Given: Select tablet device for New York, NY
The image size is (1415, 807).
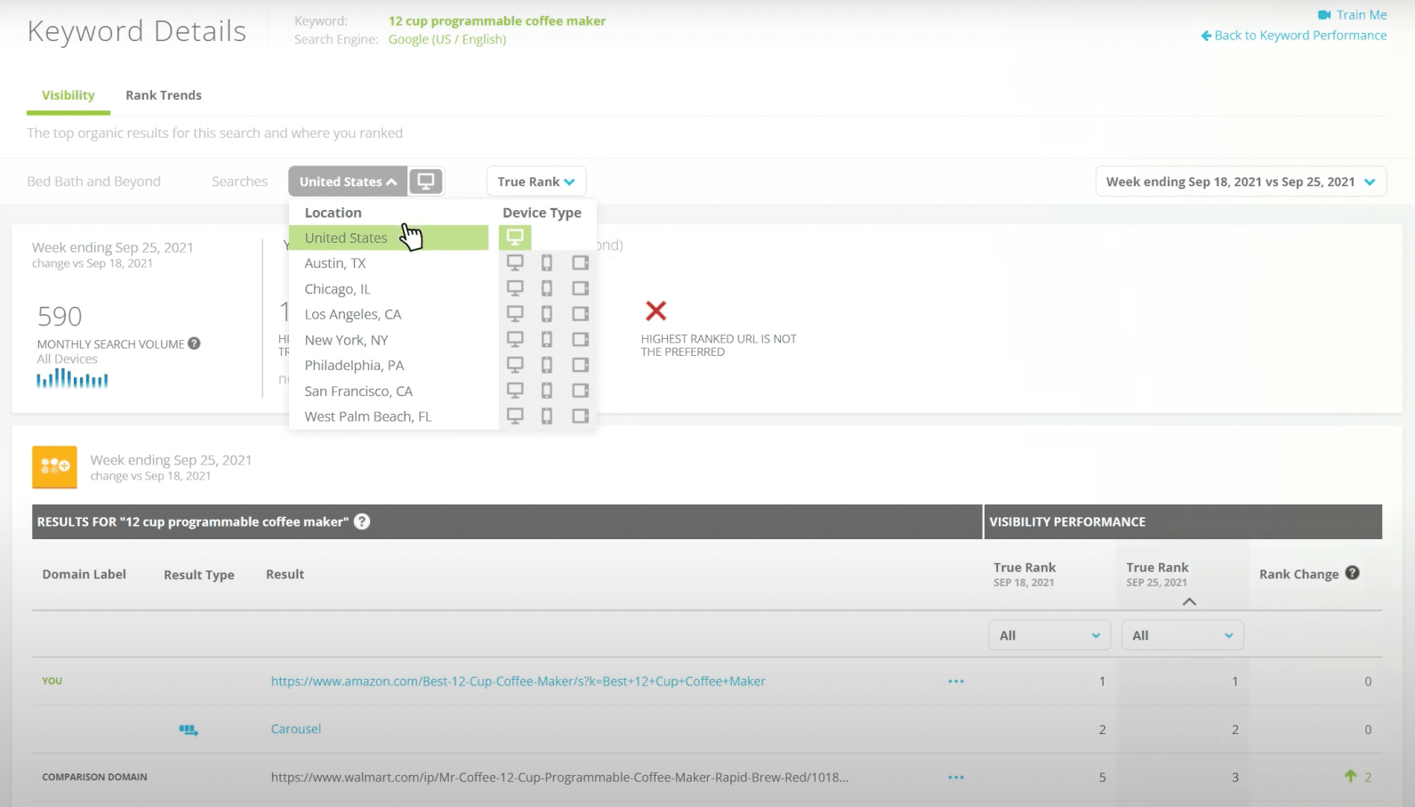Looking at the screenshot, I should point(581,339).
